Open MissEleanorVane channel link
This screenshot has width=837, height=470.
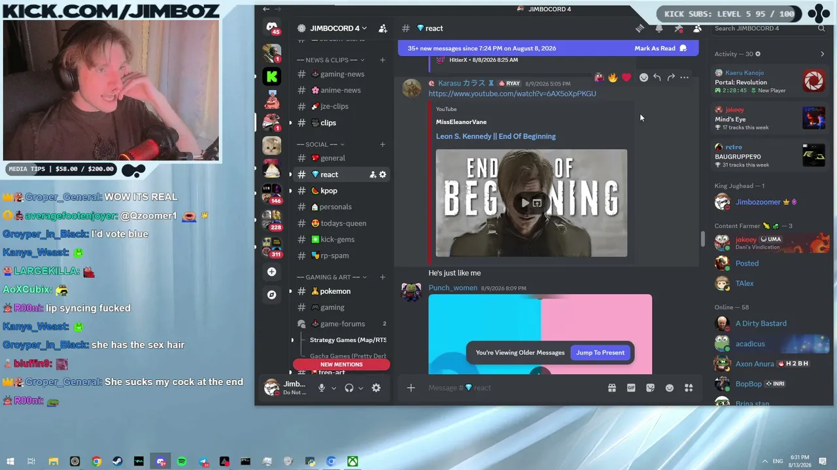461,122
